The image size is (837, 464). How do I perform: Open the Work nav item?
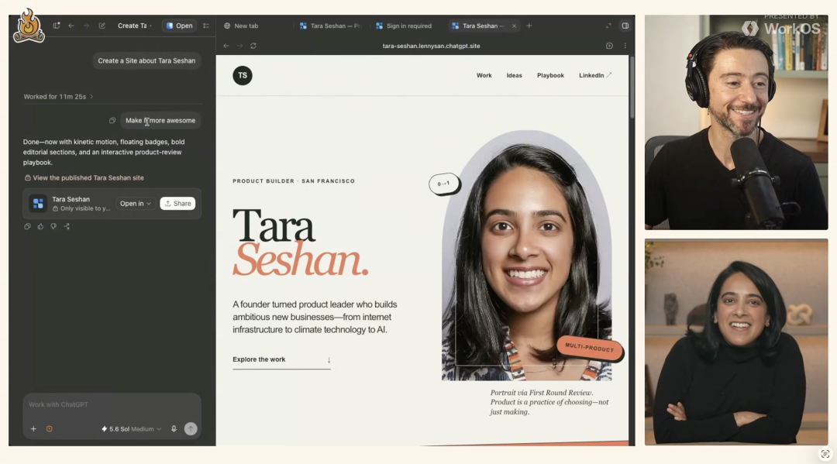coord(484,75)
